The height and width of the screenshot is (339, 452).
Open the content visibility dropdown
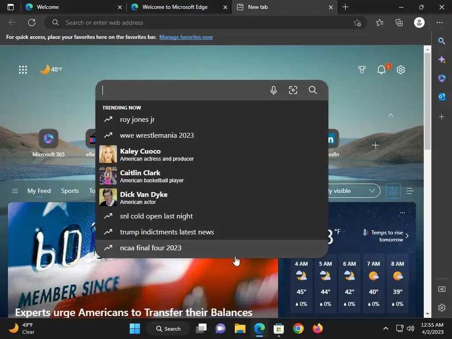pyautogui.click(x=354, y=191)
